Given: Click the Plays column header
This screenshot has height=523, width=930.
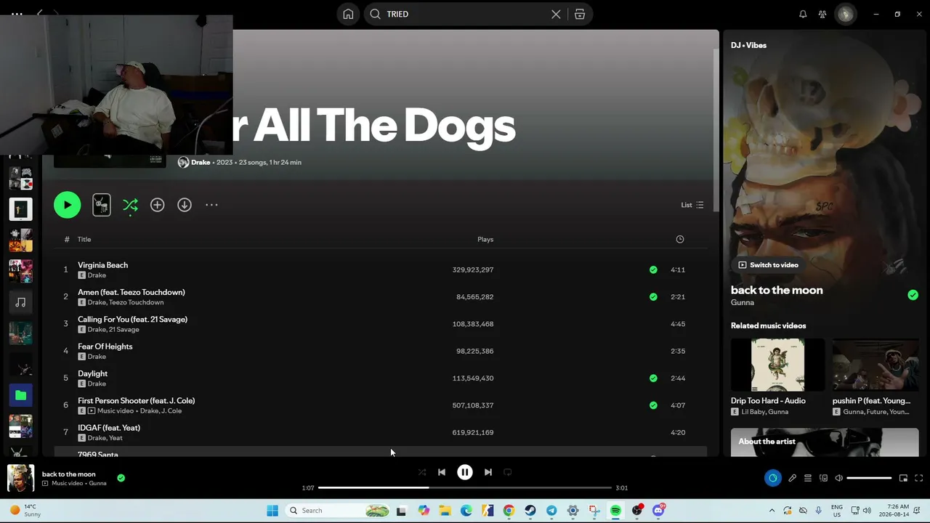Looking at the screenshot, I should (485, 239).
